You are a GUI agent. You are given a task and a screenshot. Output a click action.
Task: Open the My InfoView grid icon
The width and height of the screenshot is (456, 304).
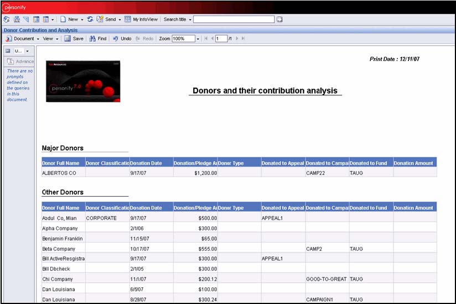[128, 19]
